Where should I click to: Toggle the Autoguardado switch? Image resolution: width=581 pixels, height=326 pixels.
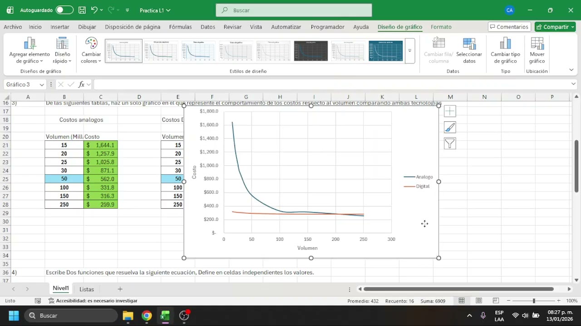pos(64,10)
